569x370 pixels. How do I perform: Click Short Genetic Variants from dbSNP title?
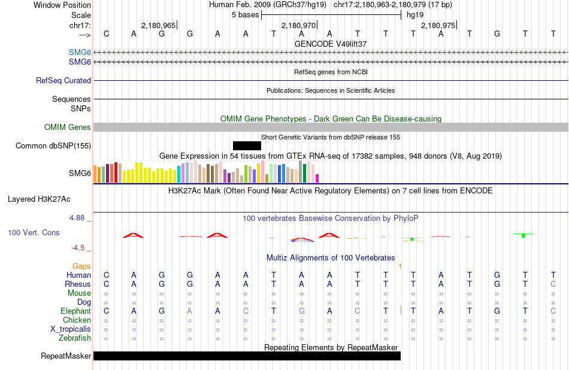pyautogui.click(x=331, y=137)
